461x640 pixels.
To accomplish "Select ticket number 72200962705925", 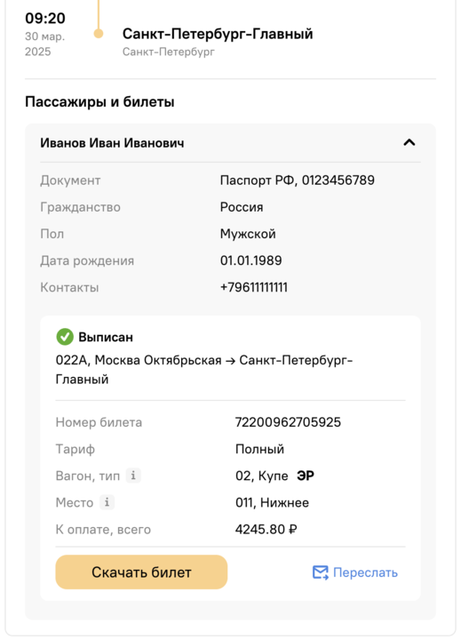I will point(288,422).
